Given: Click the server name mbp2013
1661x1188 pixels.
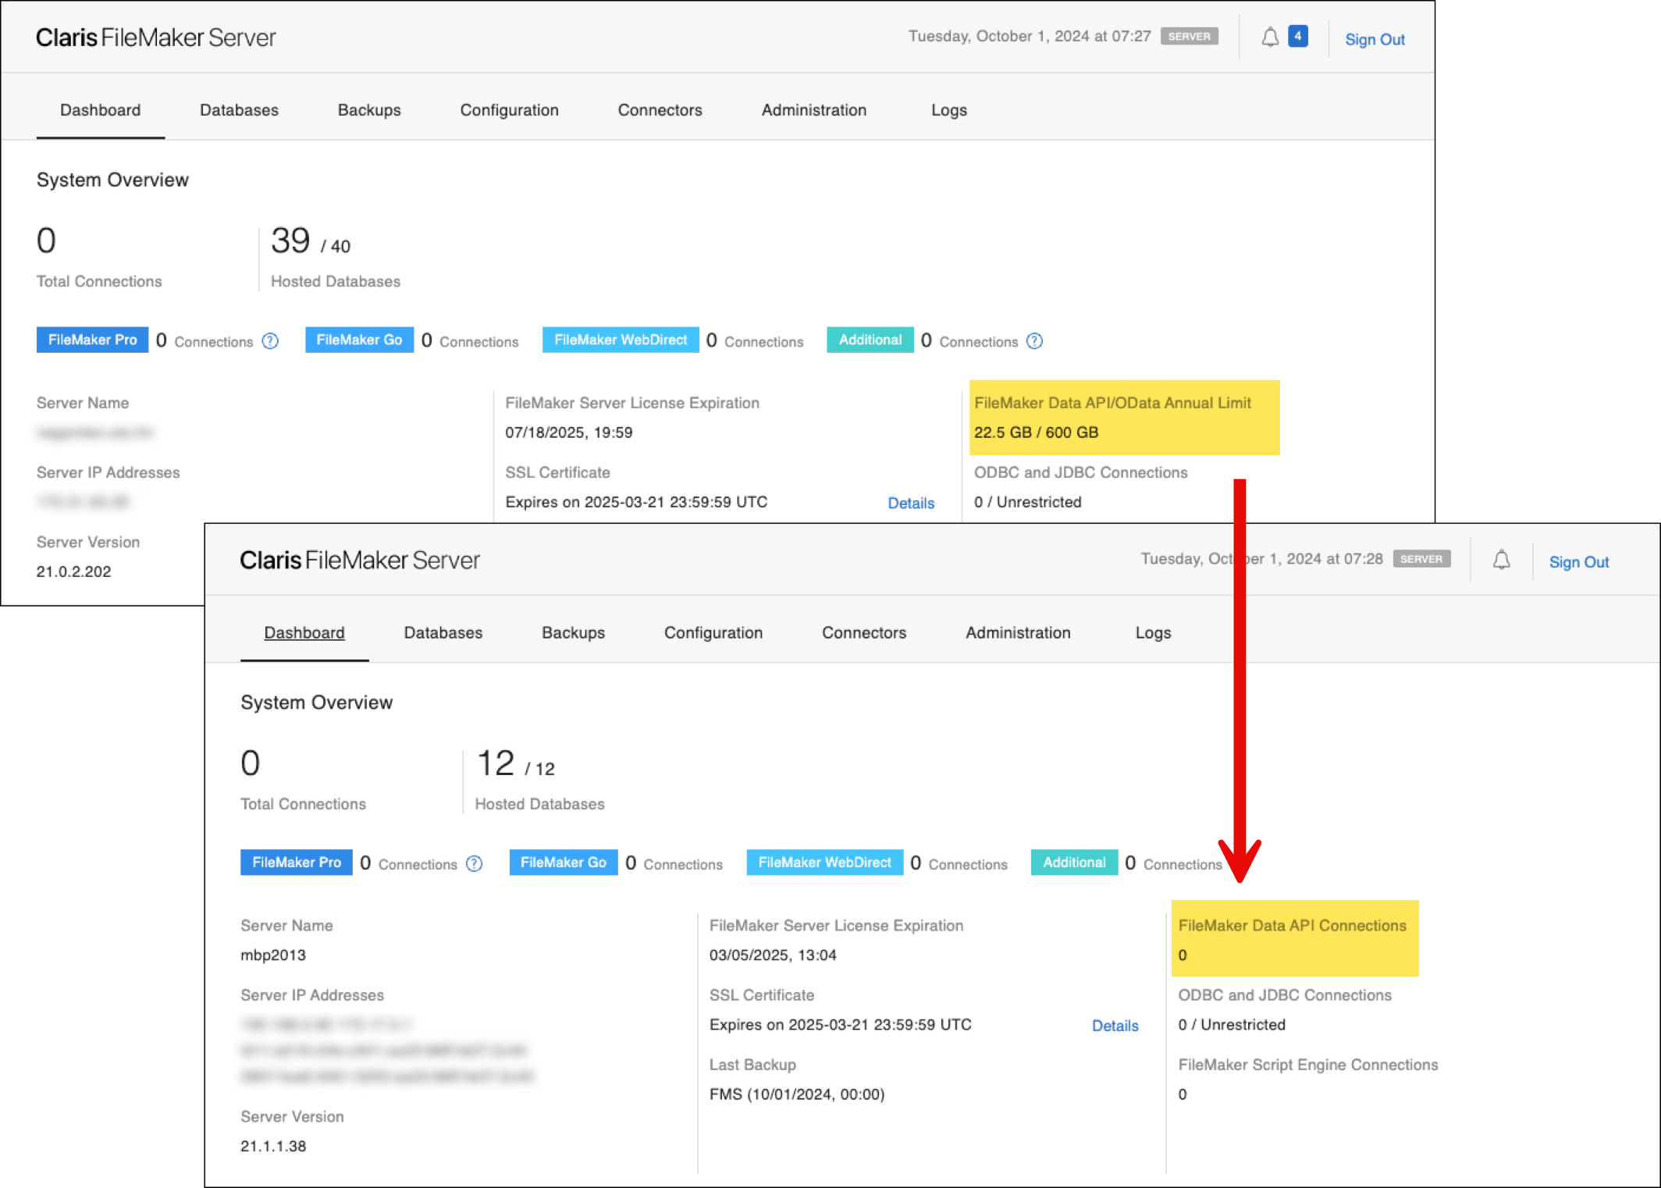Looking at the screenshot, I should pyautogui.click(x=273, y=955).
